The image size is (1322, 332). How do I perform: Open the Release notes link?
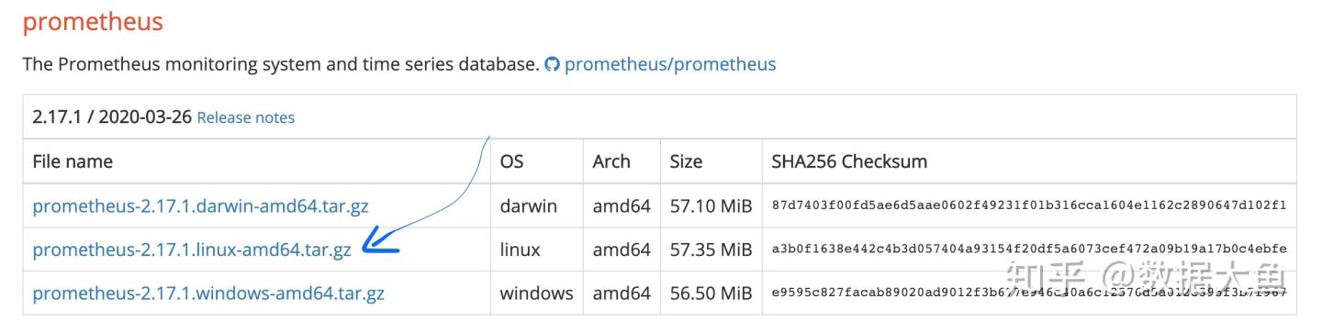click(x=246, y=117)
